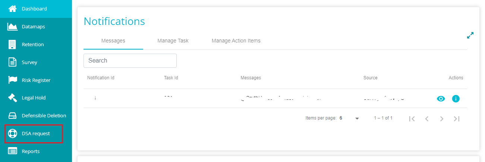Open Survey via the document icon
The width and height of the screenshot is (485, 162).
tap(13, 62)
